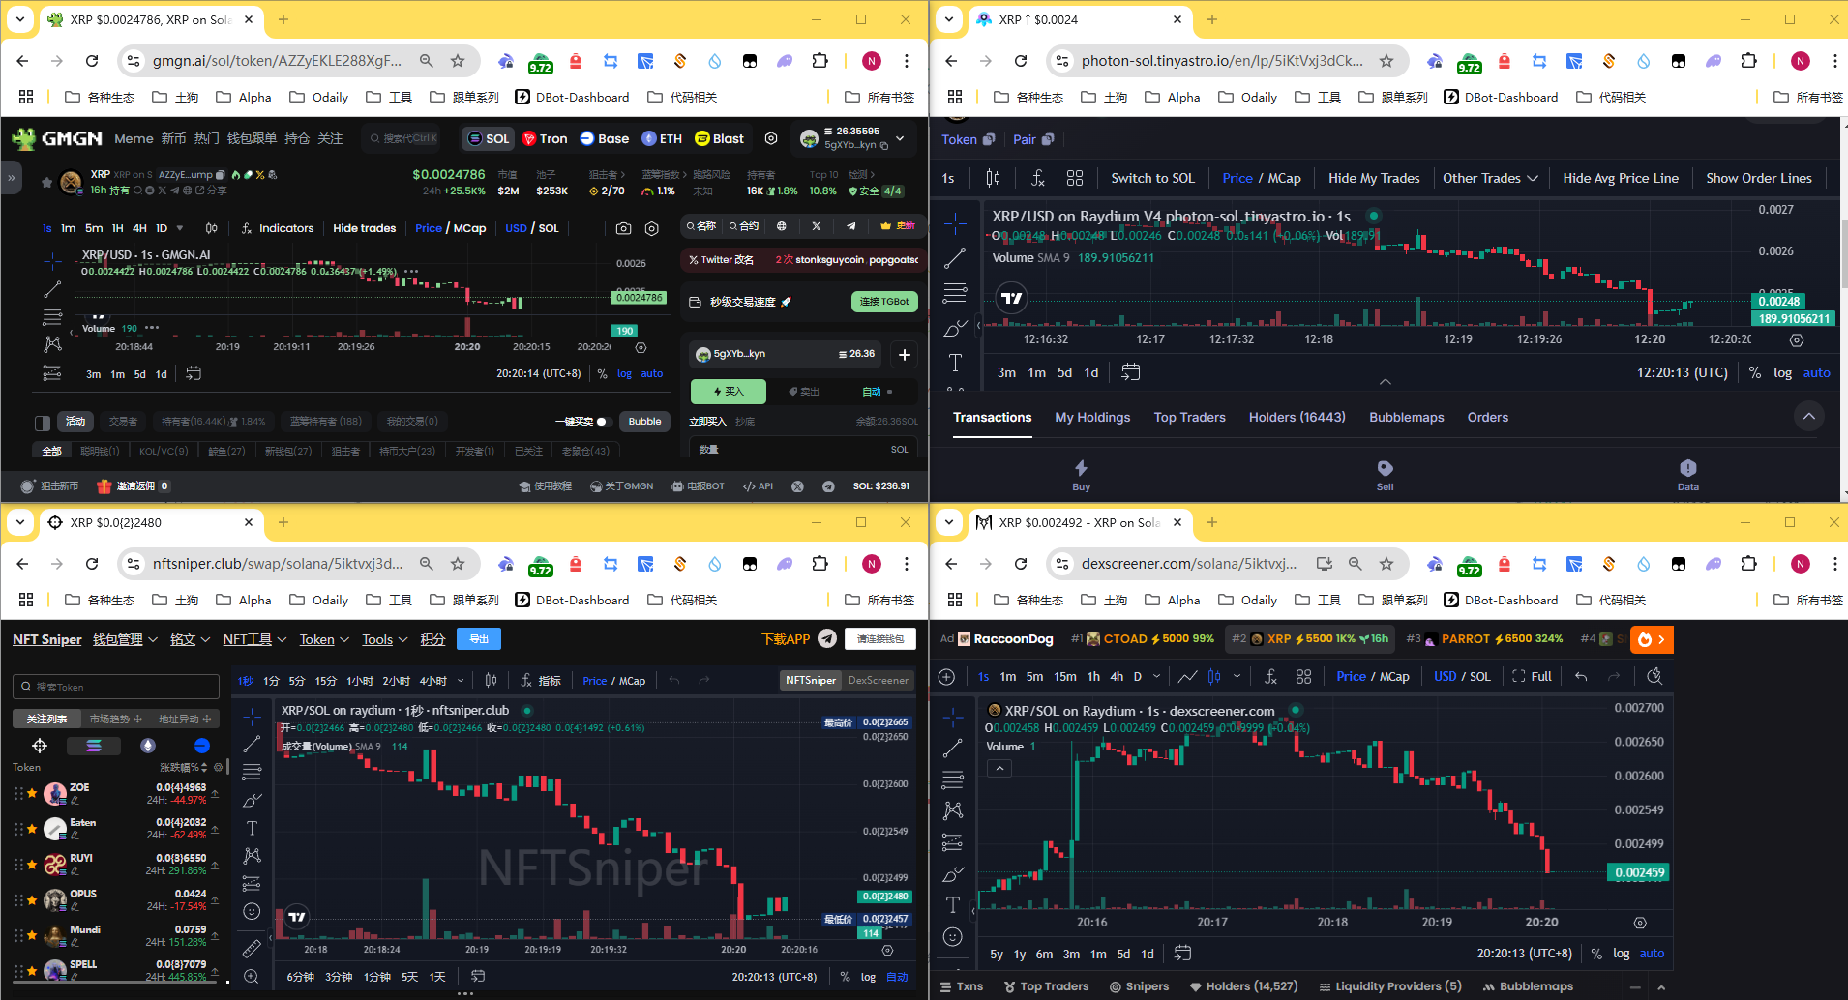Open Snipers tab in DexScreener
1848x1000 pixels.
[1139, 986]
